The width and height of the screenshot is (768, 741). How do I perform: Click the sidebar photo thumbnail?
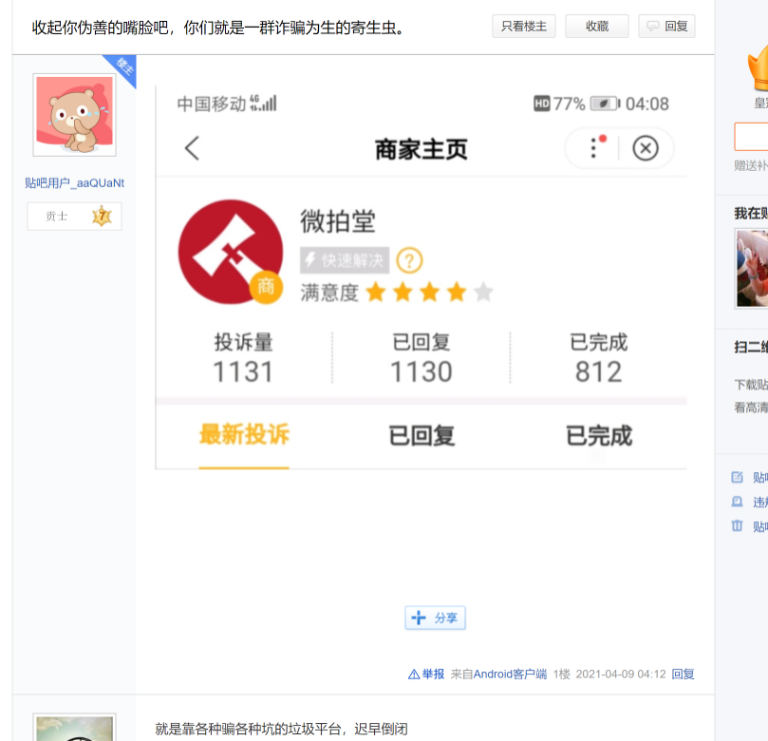click(752, 269)
